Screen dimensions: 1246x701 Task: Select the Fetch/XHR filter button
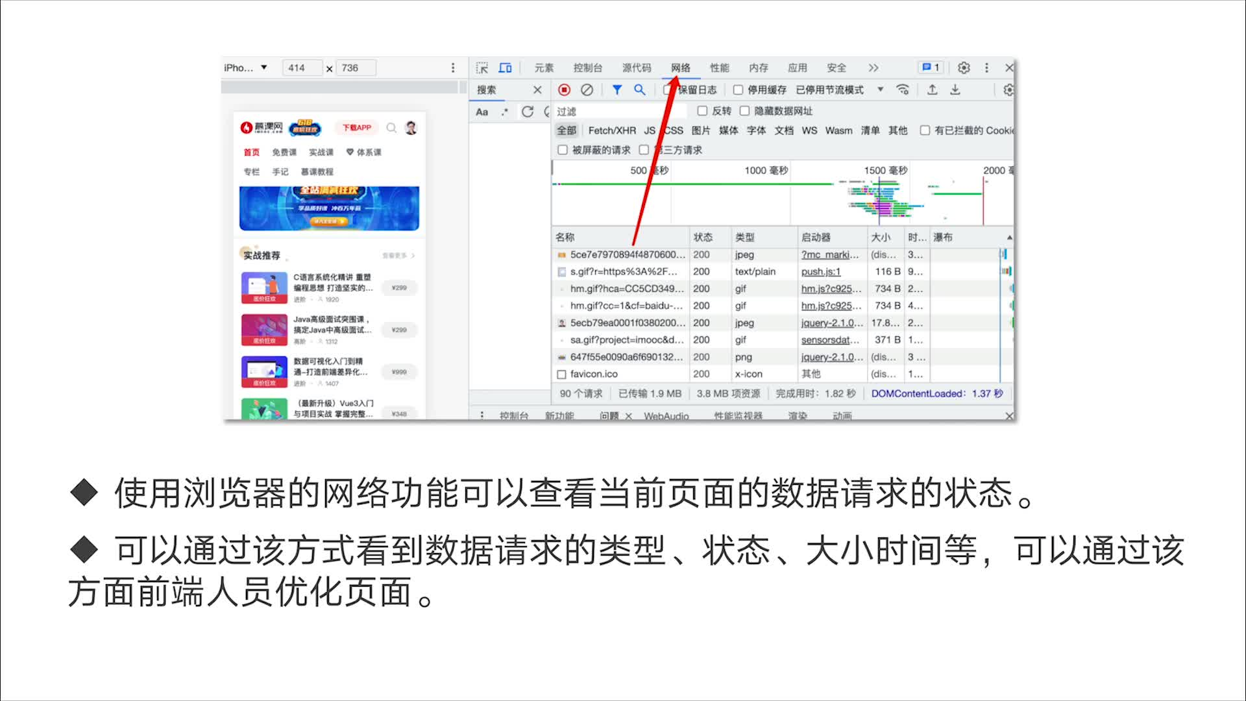611,130
